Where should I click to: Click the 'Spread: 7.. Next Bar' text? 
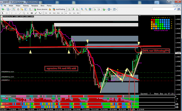click(157, 94)
